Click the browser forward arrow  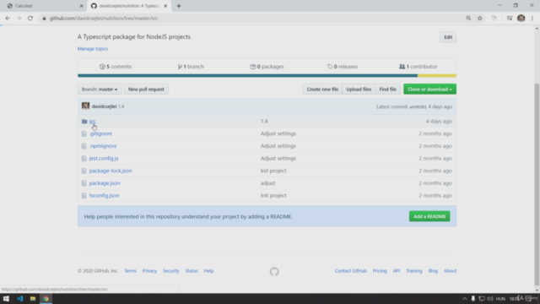click(19, 19)
